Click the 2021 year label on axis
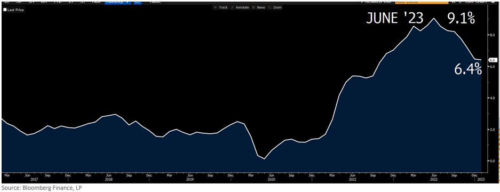 pyautogui.click(x=352, y=180)
